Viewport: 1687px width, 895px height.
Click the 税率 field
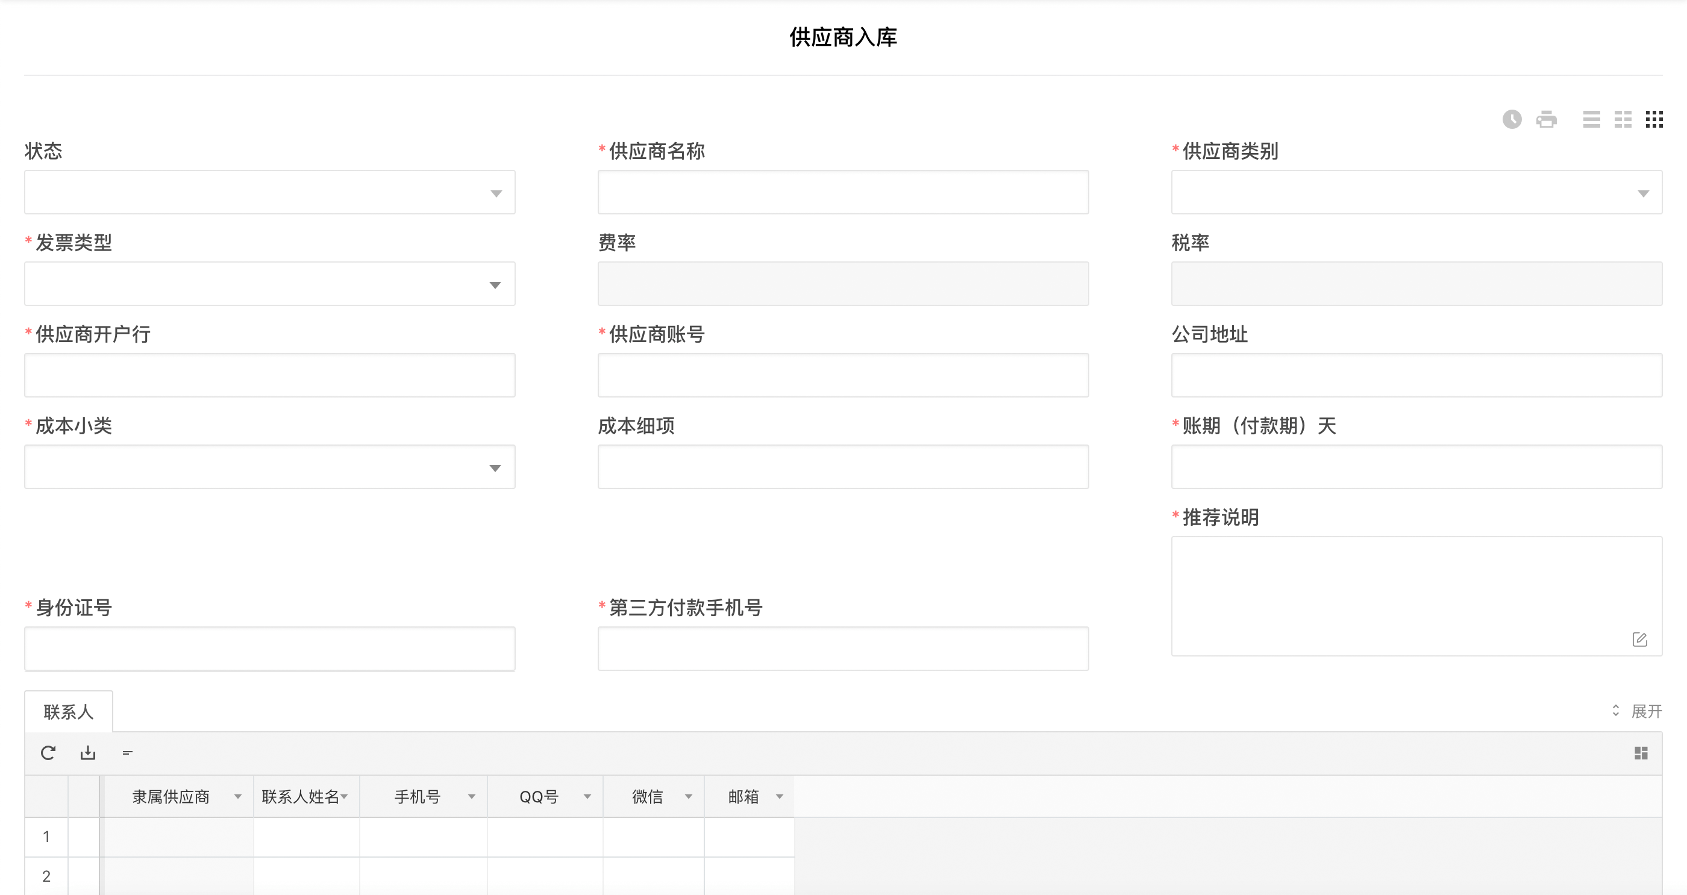click(x=1416, y=284)
